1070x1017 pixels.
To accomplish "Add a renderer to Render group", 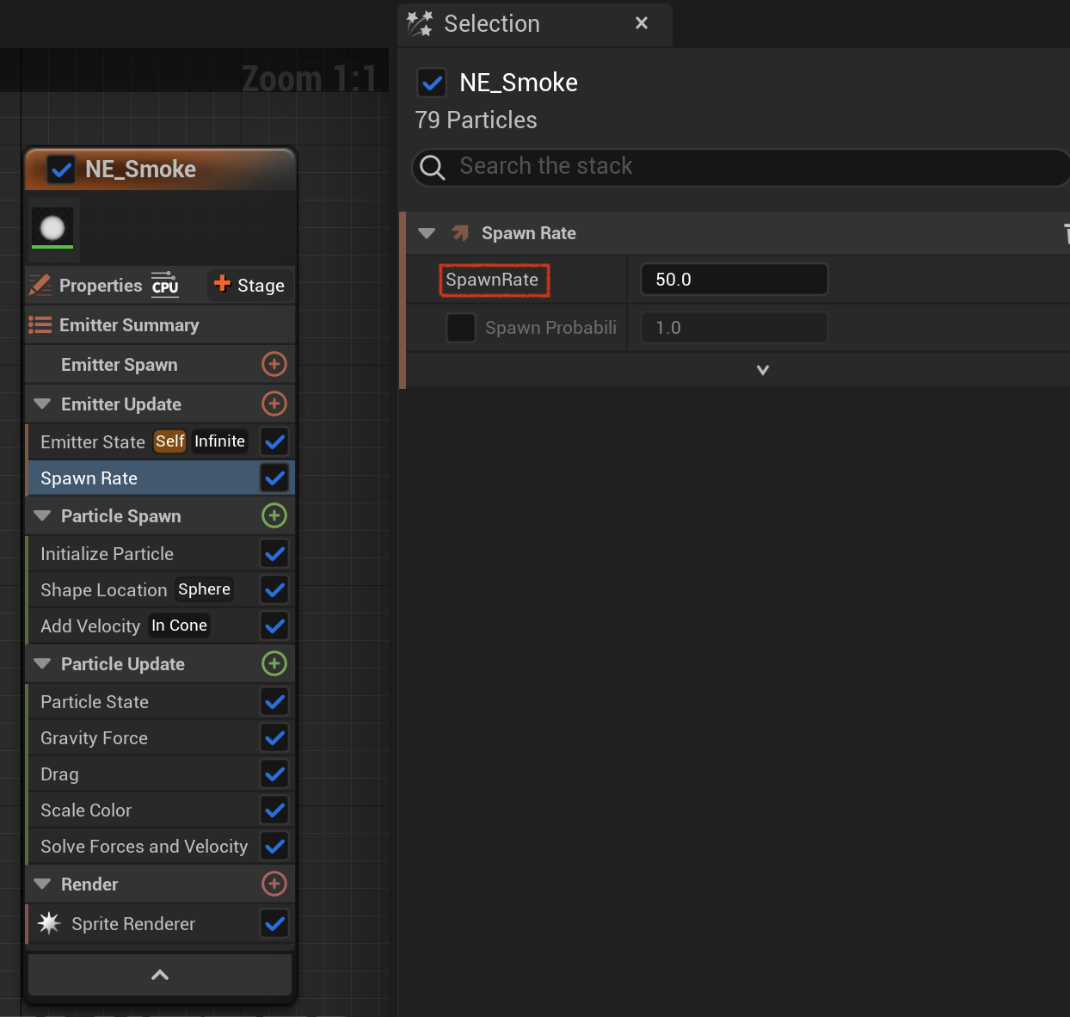I will coord(274,884).
